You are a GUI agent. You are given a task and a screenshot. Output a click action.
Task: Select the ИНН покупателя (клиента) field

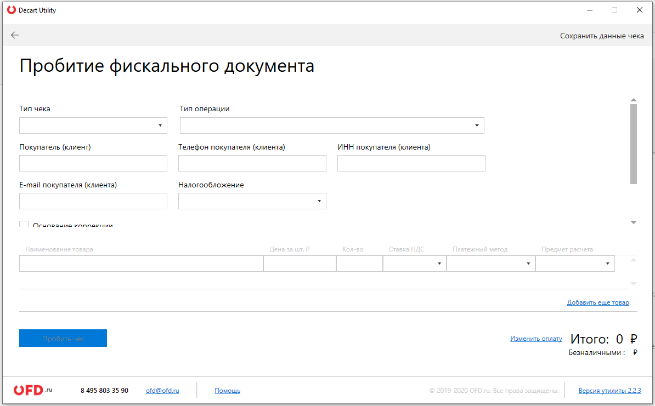click(x=411, y=163)
